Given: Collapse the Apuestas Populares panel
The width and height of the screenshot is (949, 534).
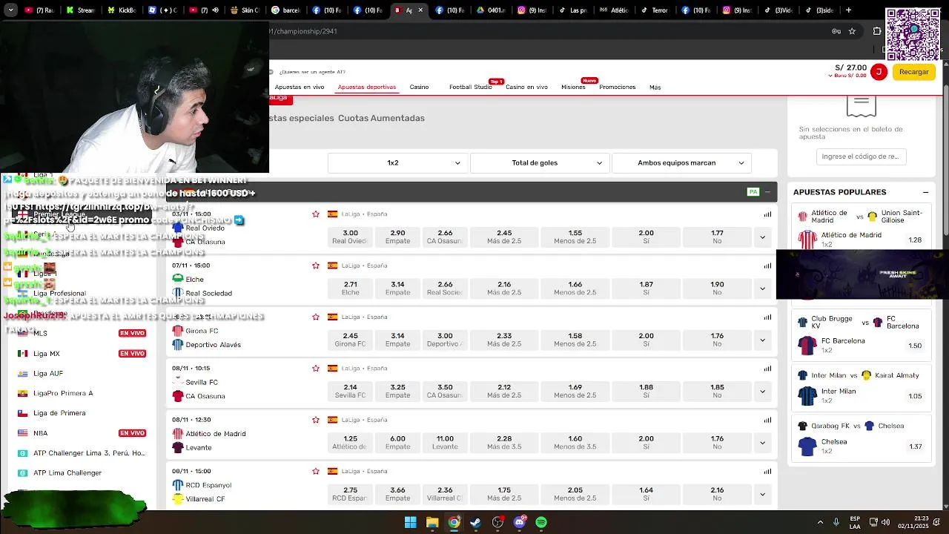Looking at the screenshot, I should pos(925,192).
